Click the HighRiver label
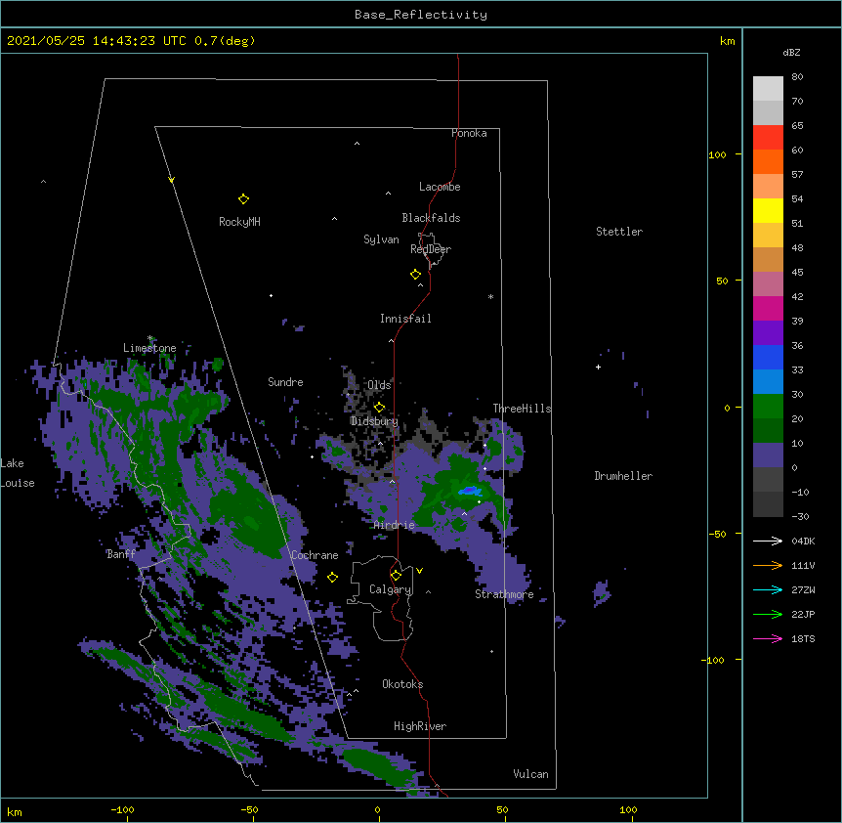Viewport: 842px width, 823px height. (420, 726)
